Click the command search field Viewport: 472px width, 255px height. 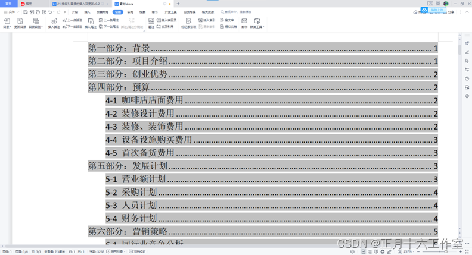(237, 12)
